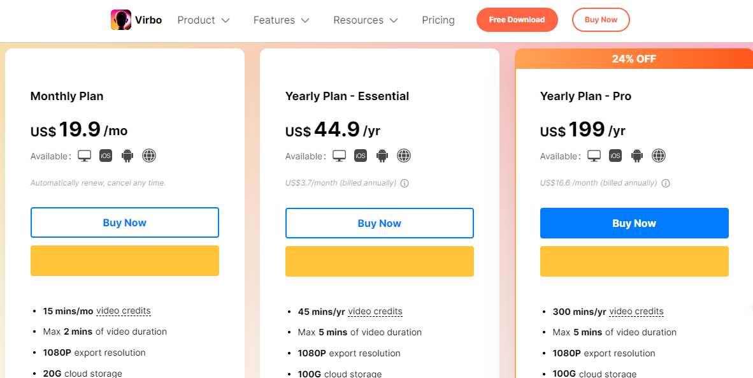753x378 pixels.
Task: Open the video credits link in Yearly Essential
Action: coord(375,311)
